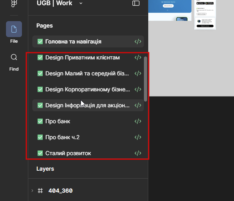The image size is (234, 201).
Task: Select the File sidebar icon
Action: point(14,29)
